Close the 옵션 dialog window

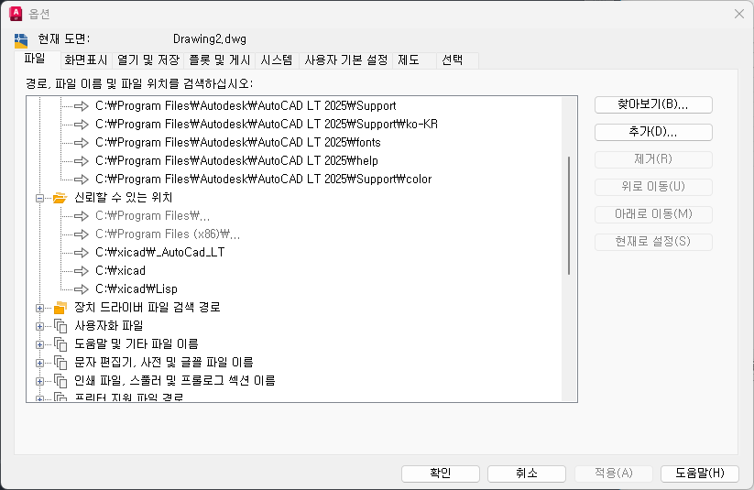[x=739, y=14]
